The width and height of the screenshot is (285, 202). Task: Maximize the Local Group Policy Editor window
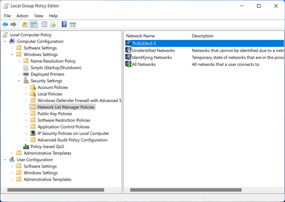tap(259, 6)
